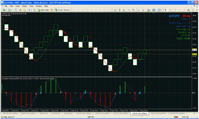Toggle chart Auto Scroll icon
Viewport: 199px width, 119px height.
point(139,10)
